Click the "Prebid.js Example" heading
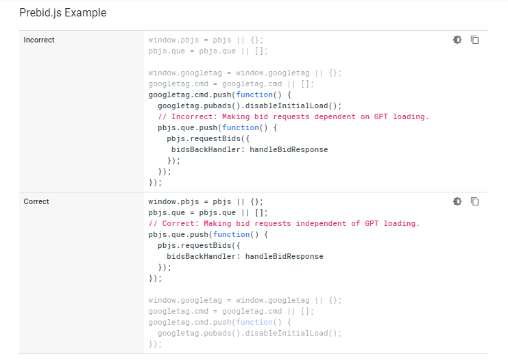Viewport: 508px width, 363px height. [62, 12]
